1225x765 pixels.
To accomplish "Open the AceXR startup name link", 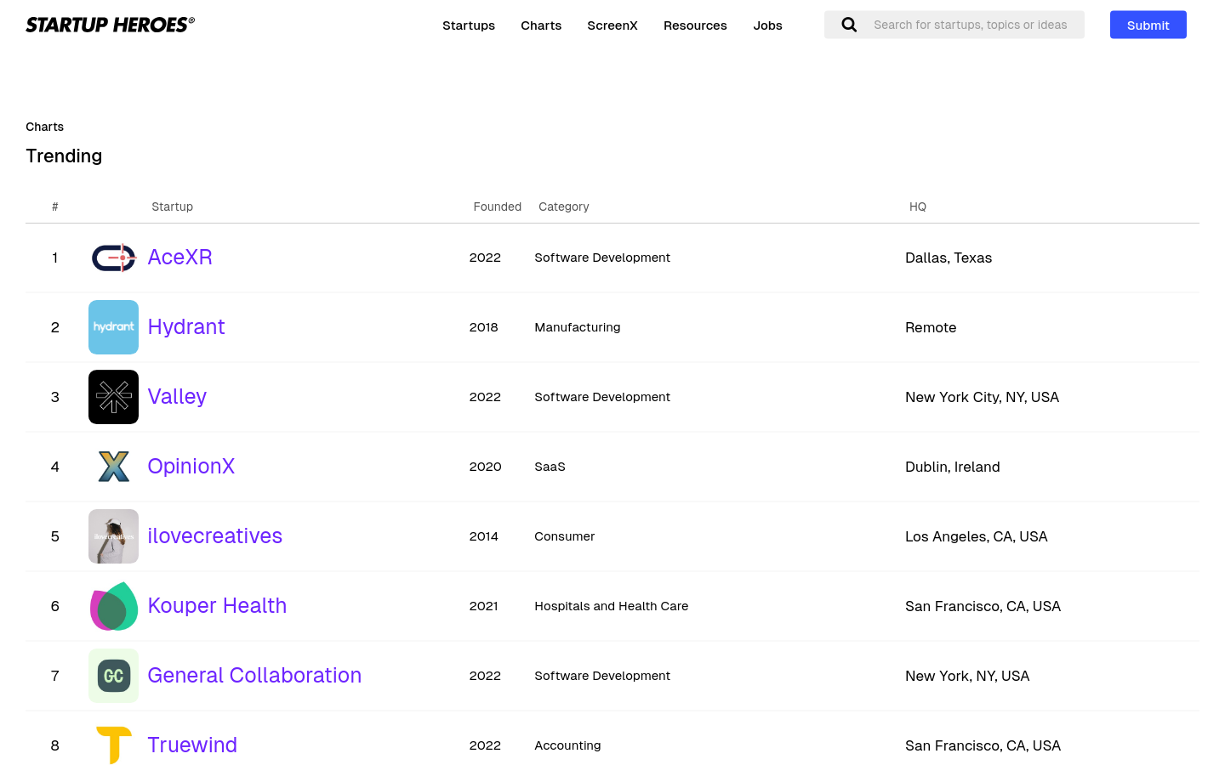I will click(x=179, y=258).
